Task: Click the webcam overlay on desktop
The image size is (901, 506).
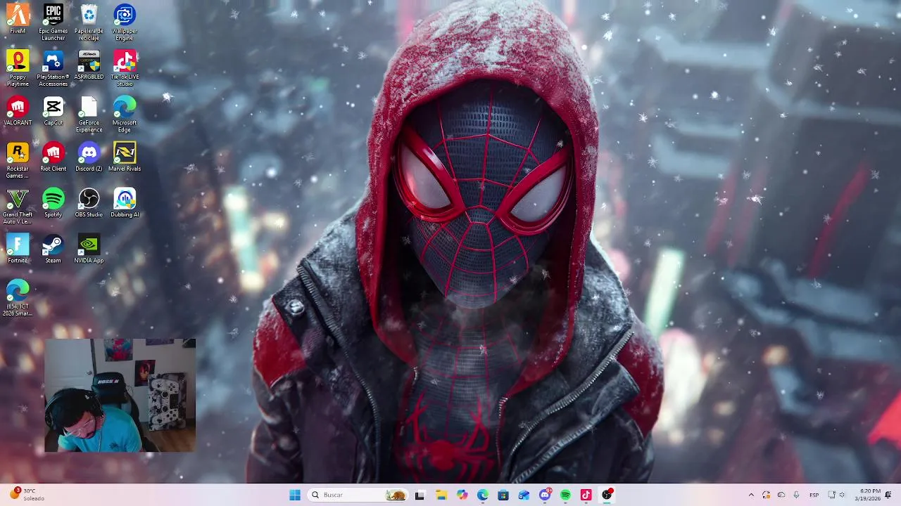Action: (x=120, y=395)
